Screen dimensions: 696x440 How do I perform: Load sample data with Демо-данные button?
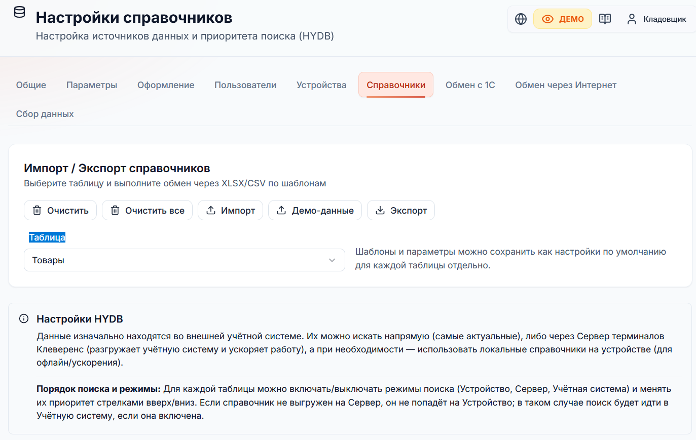(315, 210)
